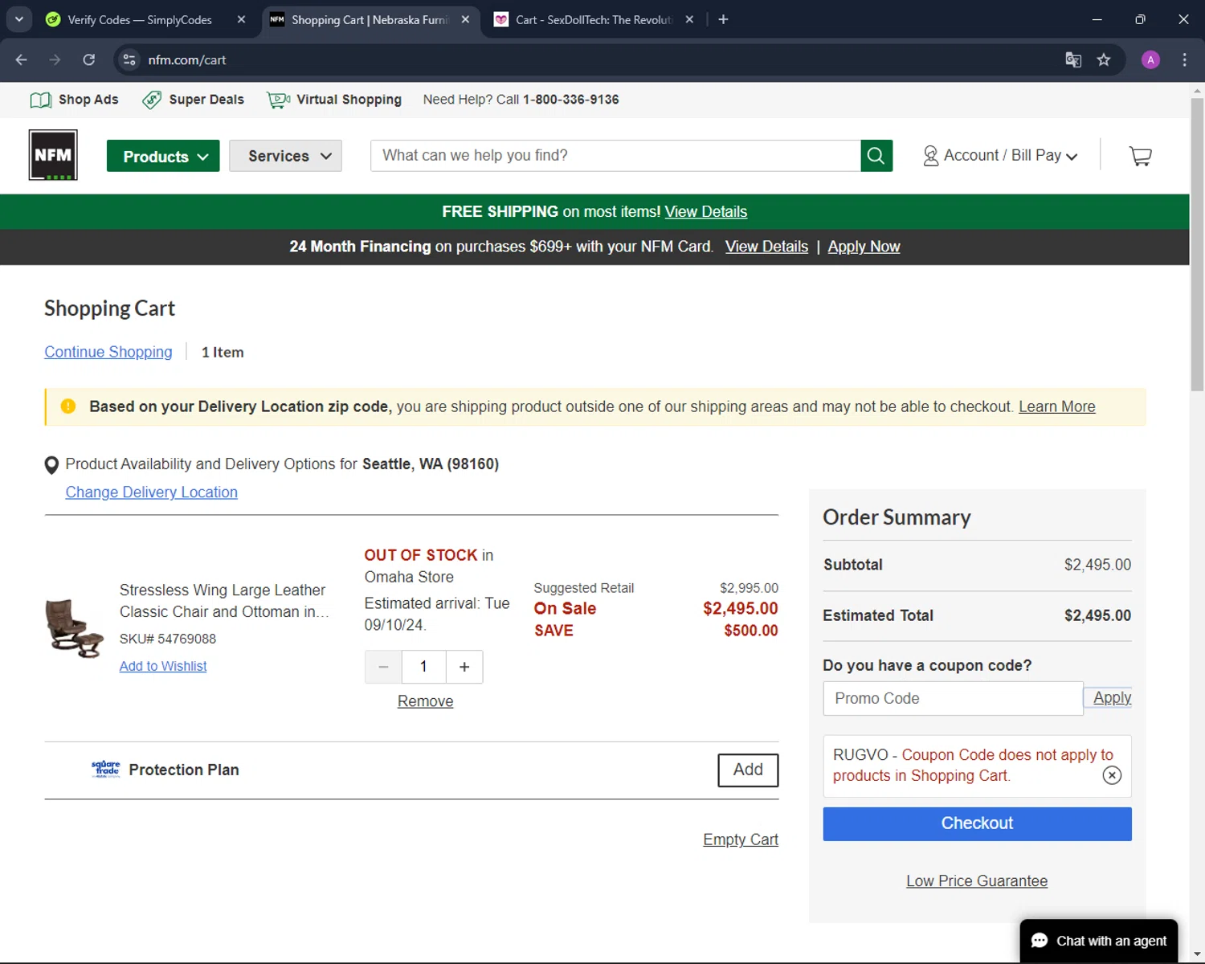Image resolution: width=1205 pixels, height=964 pixels.
Task: Click the SquareTrade logo icon
Action: click(x=106, y=770)
